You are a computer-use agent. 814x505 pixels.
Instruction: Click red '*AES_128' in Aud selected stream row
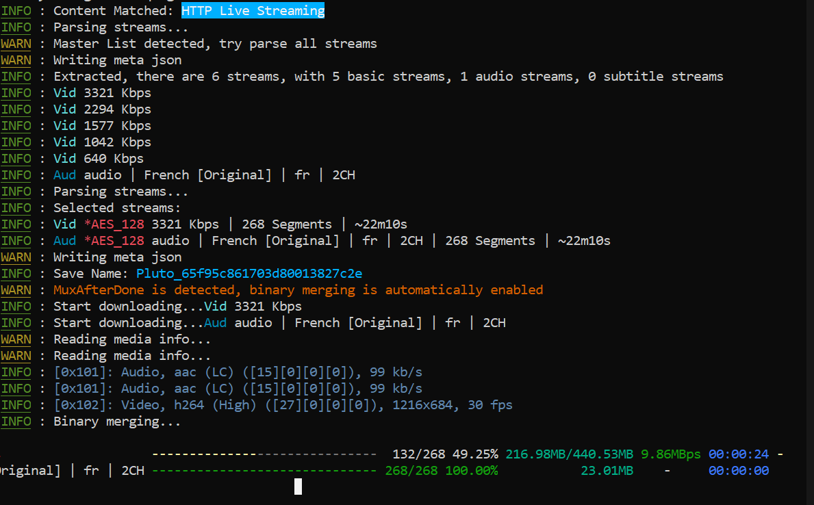[x=114, y=241]
